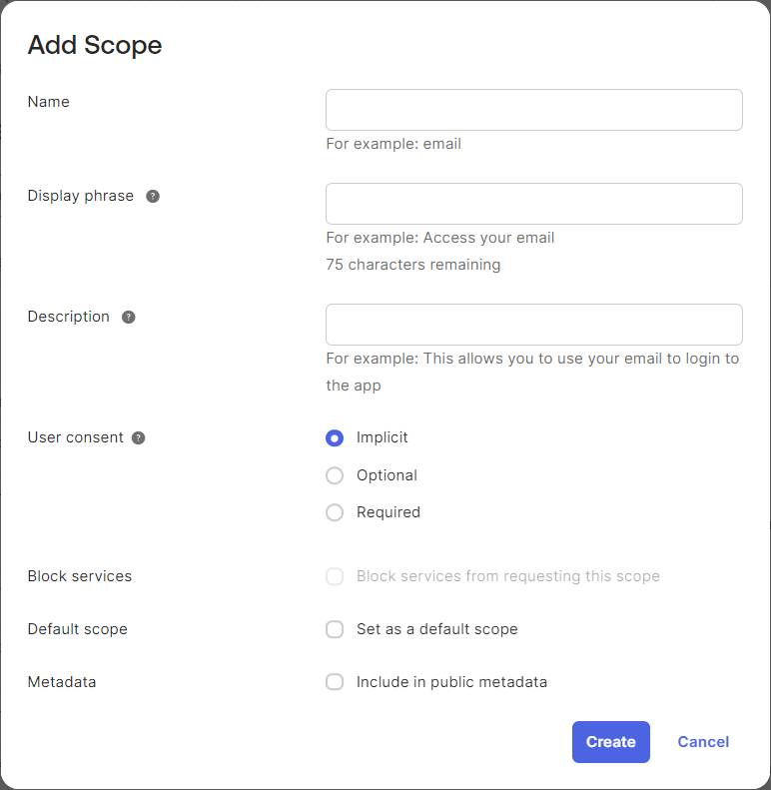Select the Implicit consent radio button
The image size is (771, 790).
(335, 437)
